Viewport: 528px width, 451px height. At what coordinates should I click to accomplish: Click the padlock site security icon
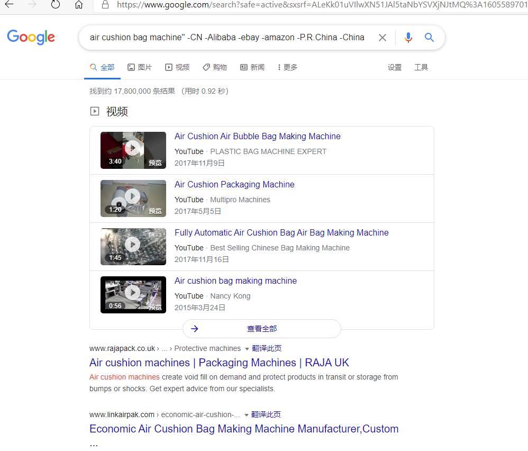tap(105, 5)
